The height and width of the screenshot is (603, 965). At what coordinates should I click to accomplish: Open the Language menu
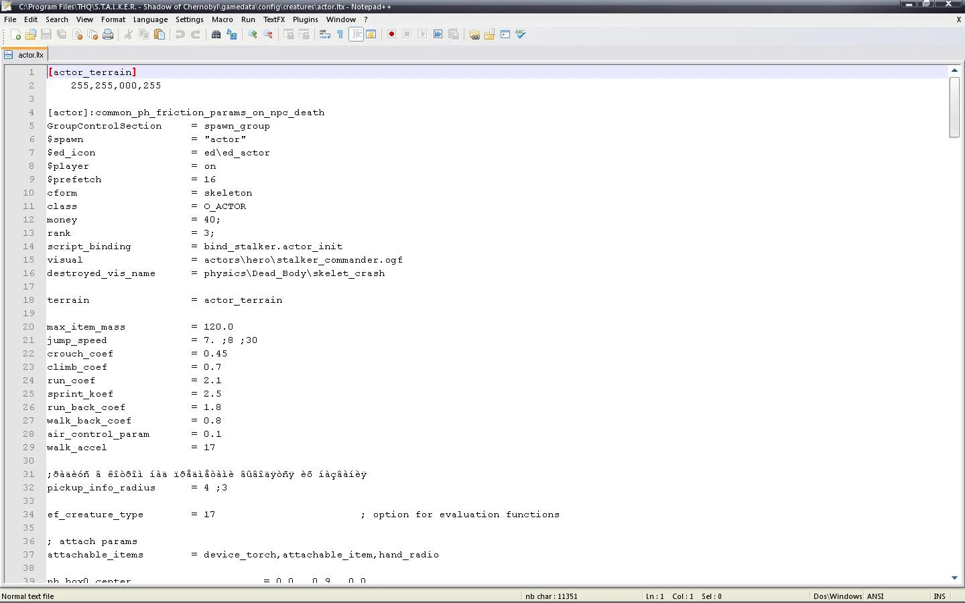tap(150, 19)
